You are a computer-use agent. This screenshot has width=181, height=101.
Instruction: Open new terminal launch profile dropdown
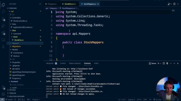[x=160, y=63]
